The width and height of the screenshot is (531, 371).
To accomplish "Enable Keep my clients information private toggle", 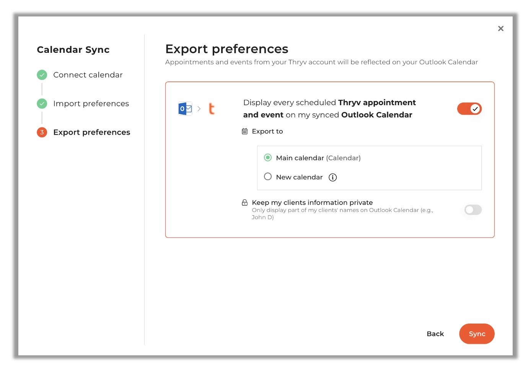I will click(x=473, y=210).
